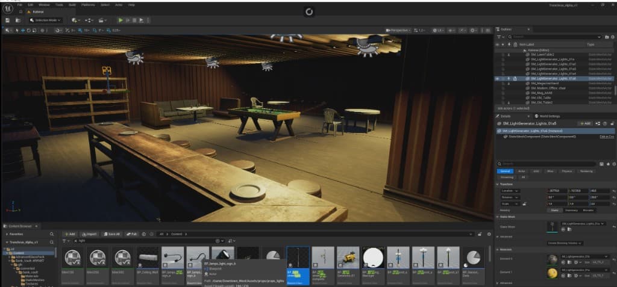Viewport: 617px width, 287px height.
Task: Click the Content Browser Import button
Action: tap(89, 234)
